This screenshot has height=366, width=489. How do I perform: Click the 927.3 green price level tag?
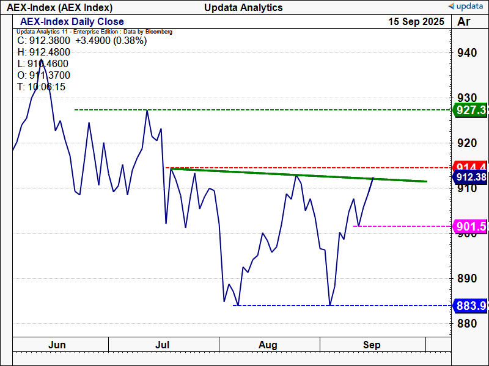[469, 110]
